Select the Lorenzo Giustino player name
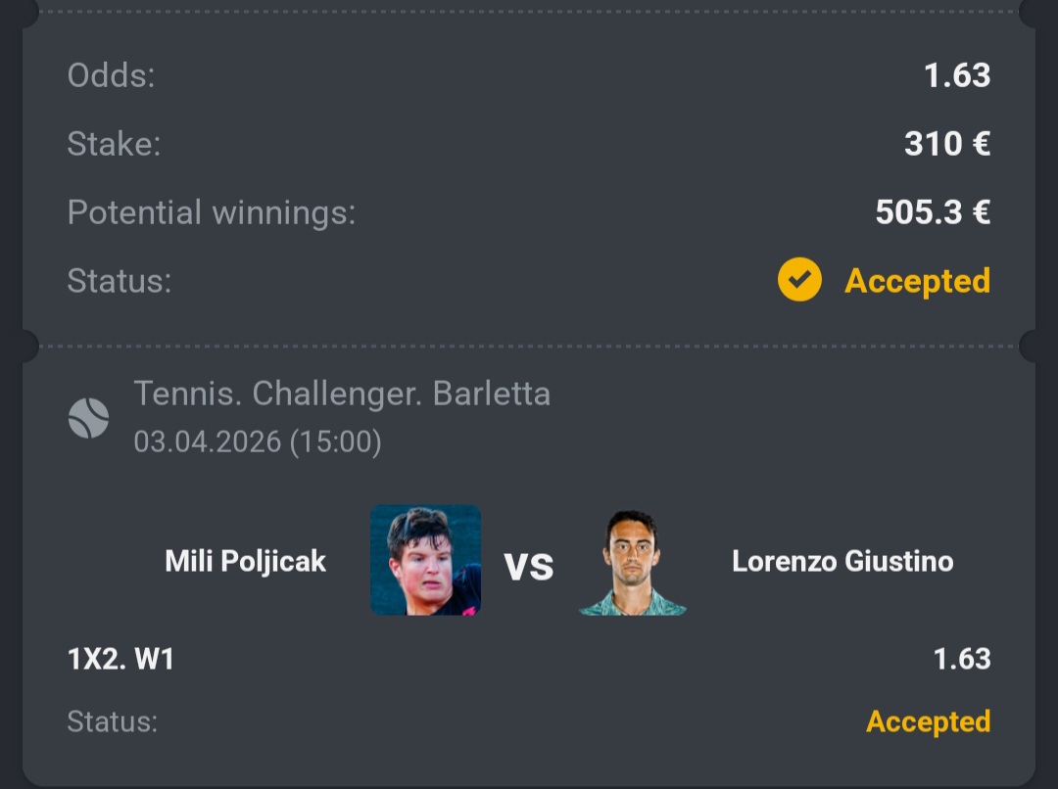Screen dimensions: 1058x789 (842, 561)
